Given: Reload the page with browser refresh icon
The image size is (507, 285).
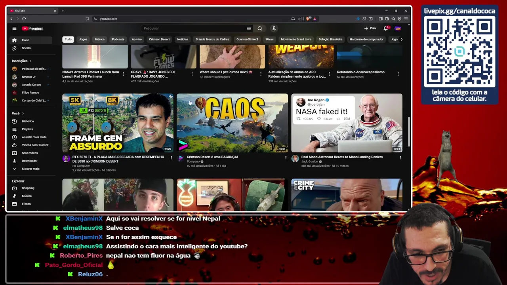Looking at the screenshot, I should [x=24, y=19].
